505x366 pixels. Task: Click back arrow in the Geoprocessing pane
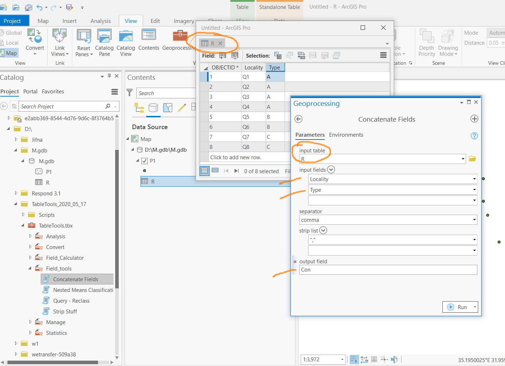298,119
